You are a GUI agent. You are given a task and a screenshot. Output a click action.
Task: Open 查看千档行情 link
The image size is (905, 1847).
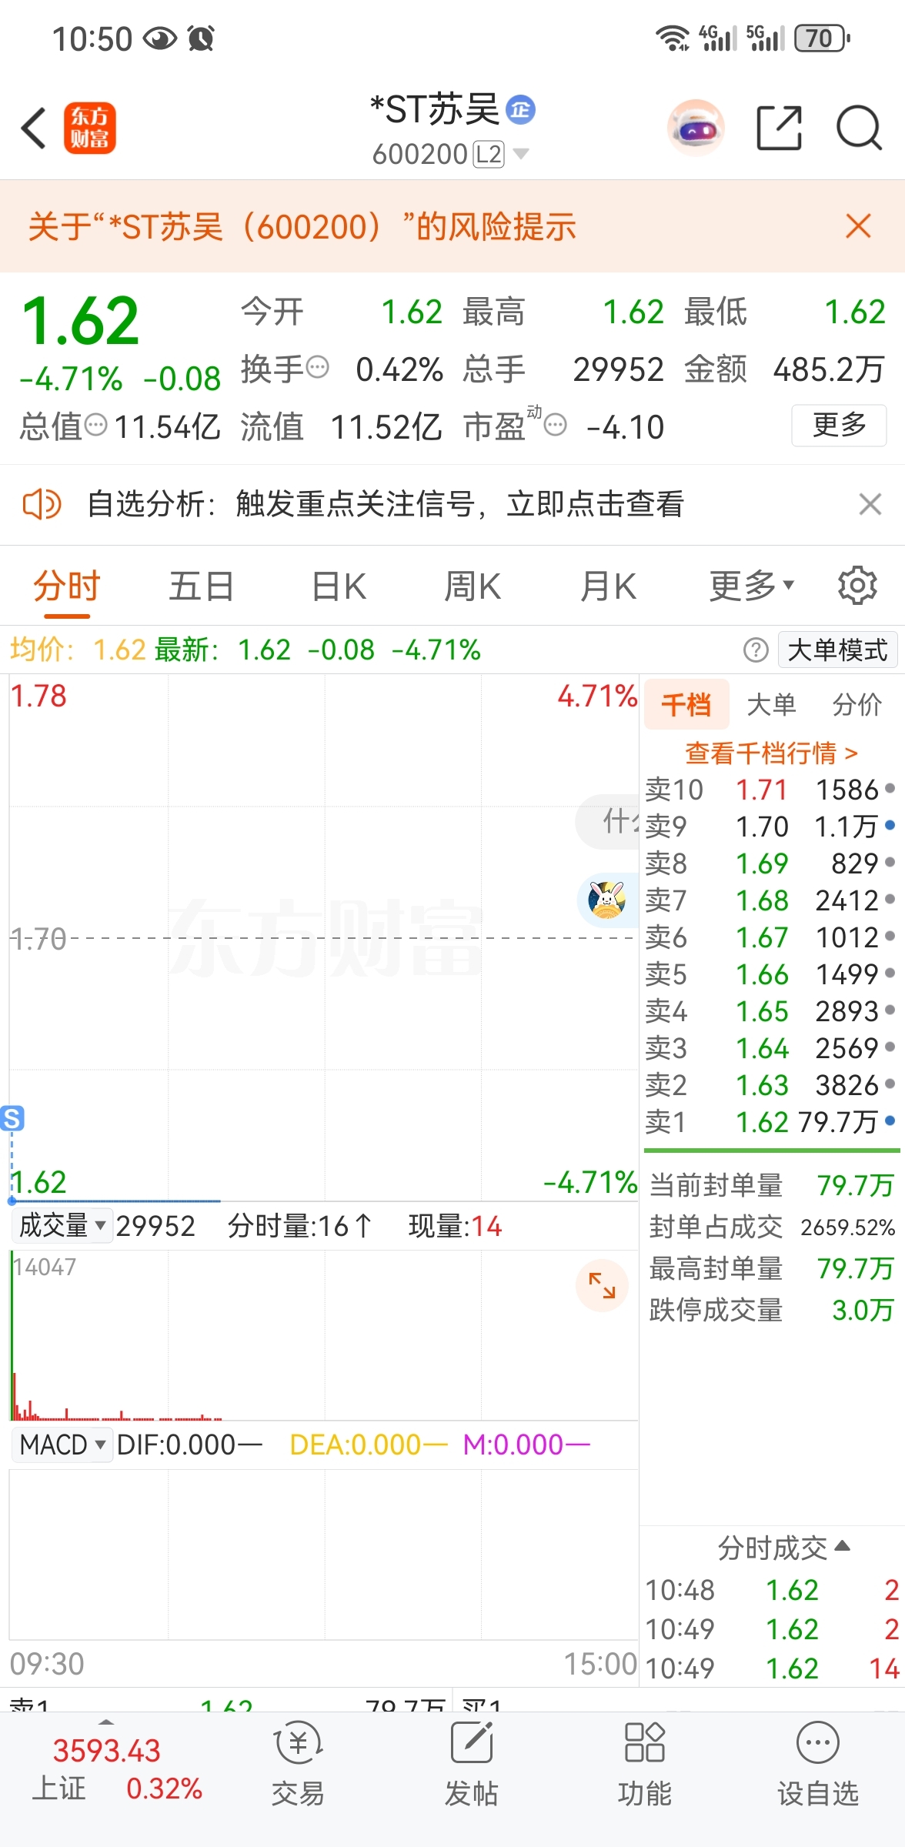(x=771, y=753)
